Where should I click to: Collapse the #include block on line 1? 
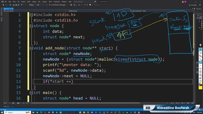point(31,15)
